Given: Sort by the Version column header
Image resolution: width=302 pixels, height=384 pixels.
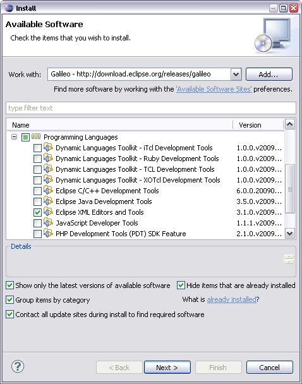Looking at the screenshot, I should click(x=258, y=125).
